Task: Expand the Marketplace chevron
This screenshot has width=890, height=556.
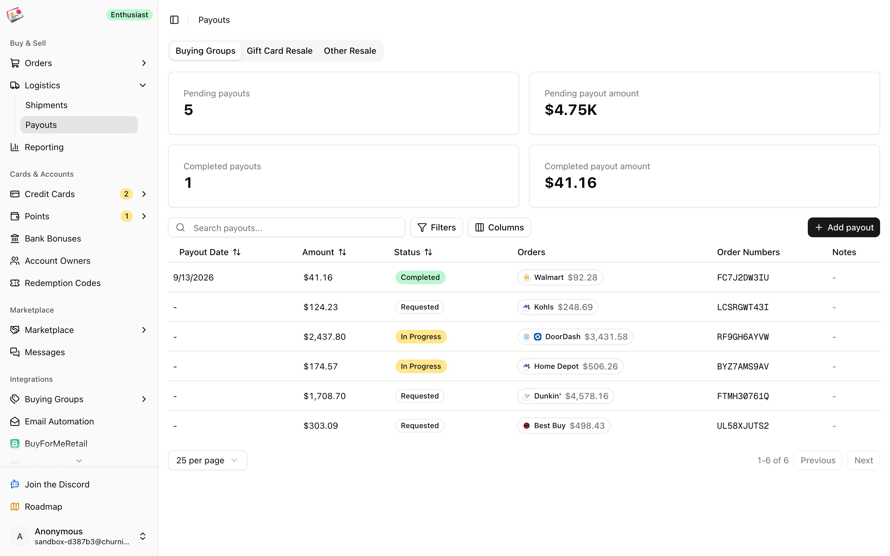Action: tap(144, 330)
